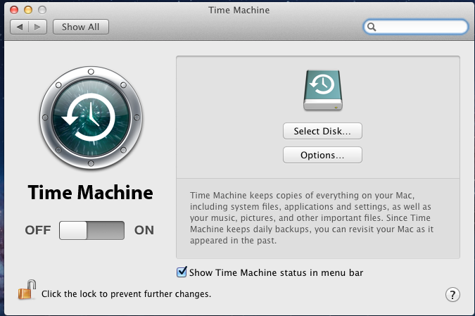Click the backup disk drive icon

click(322, 89)
